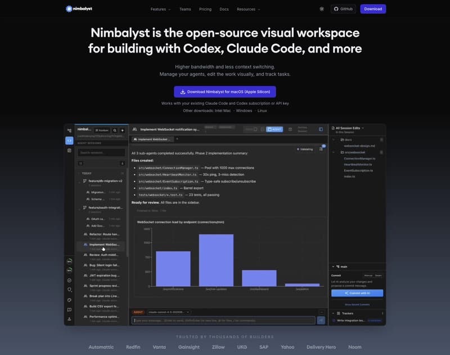
Task: Open the Performance optimization session
Action: (x=101, y=318)
